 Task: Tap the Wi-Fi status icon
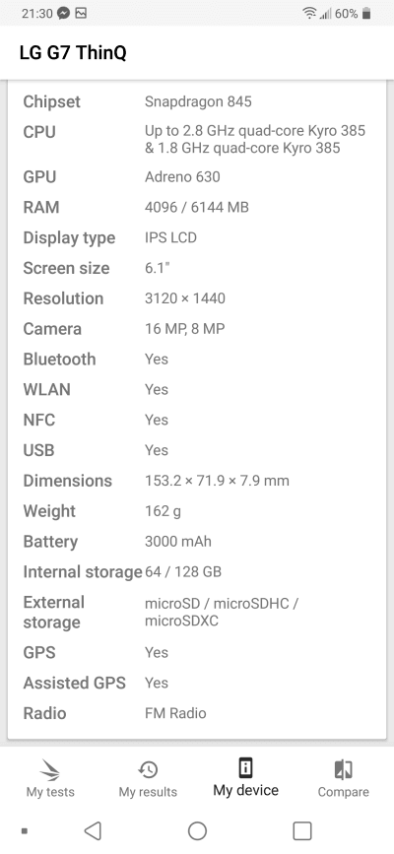click(x=309, y=13)
